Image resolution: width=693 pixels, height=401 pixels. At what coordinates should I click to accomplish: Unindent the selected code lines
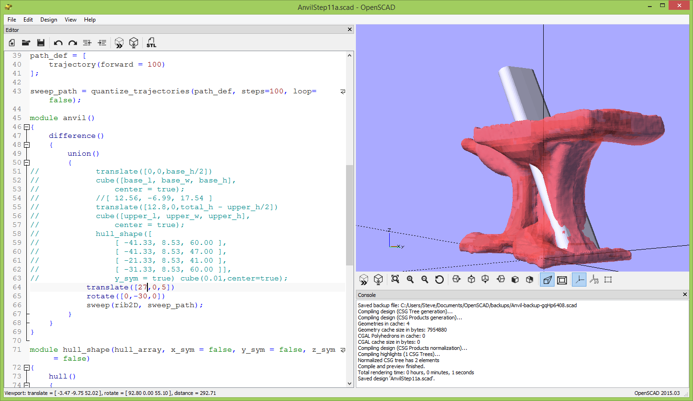[x=87, y=43]
